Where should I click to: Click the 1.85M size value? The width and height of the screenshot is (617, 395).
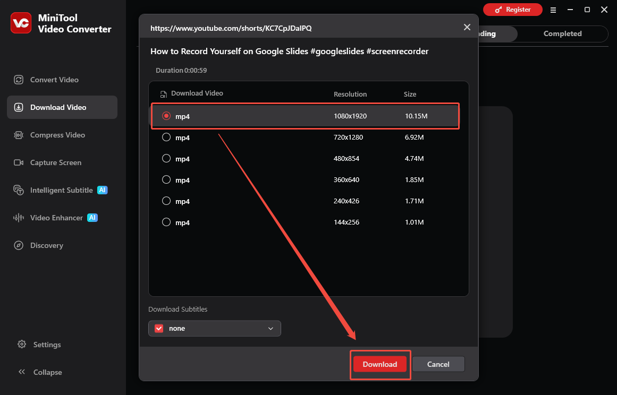[x=415, y=179]
